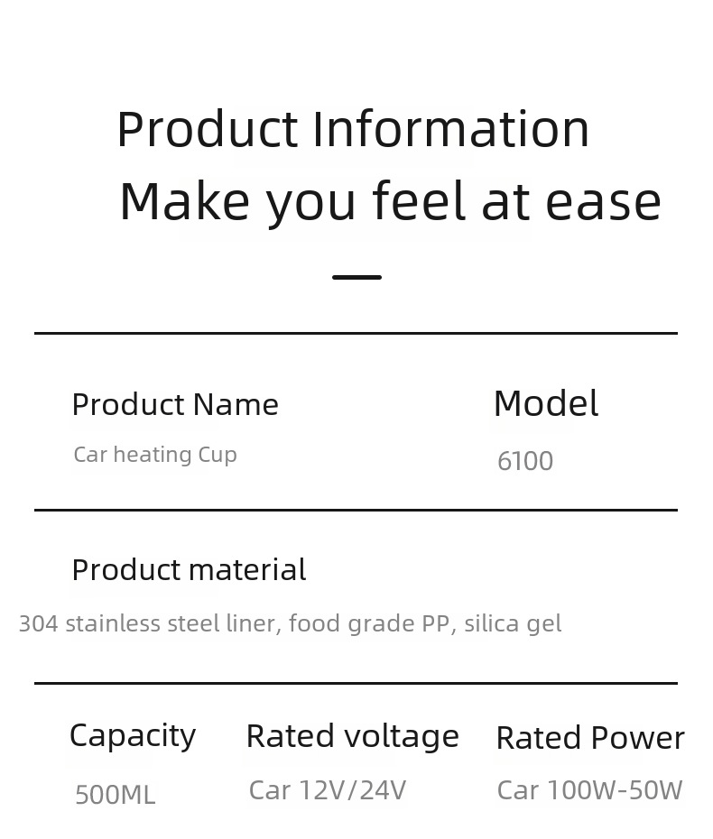The width and height of the screenshot is (713, 839).
Task: Click the divider line above Product material
Action: pos(356,510)
